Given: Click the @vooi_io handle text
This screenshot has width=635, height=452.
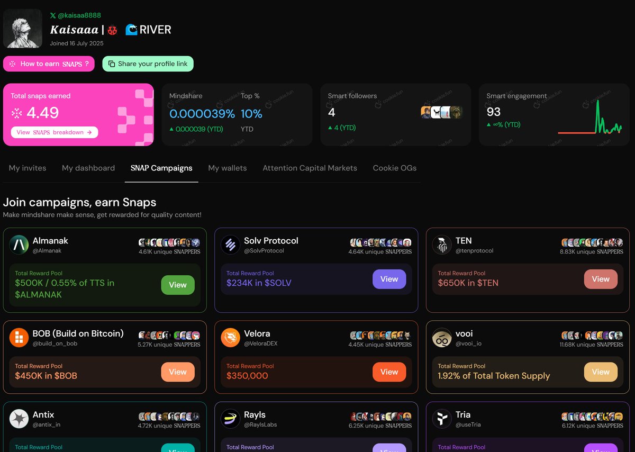Looking at the screenshot, I should click(x=468, y=344).
